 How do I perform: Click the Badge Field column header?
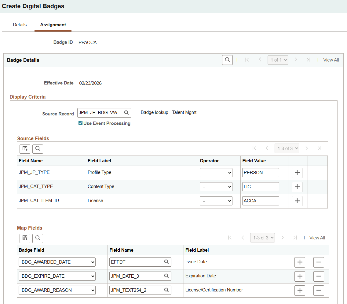(31, 250)
